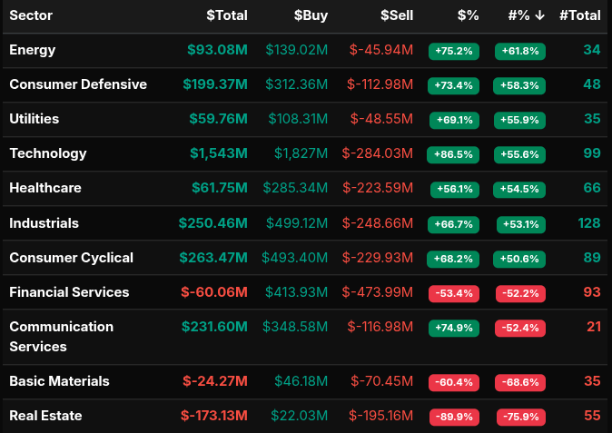
Task: Sort by #Total column header
Action: 580,15
